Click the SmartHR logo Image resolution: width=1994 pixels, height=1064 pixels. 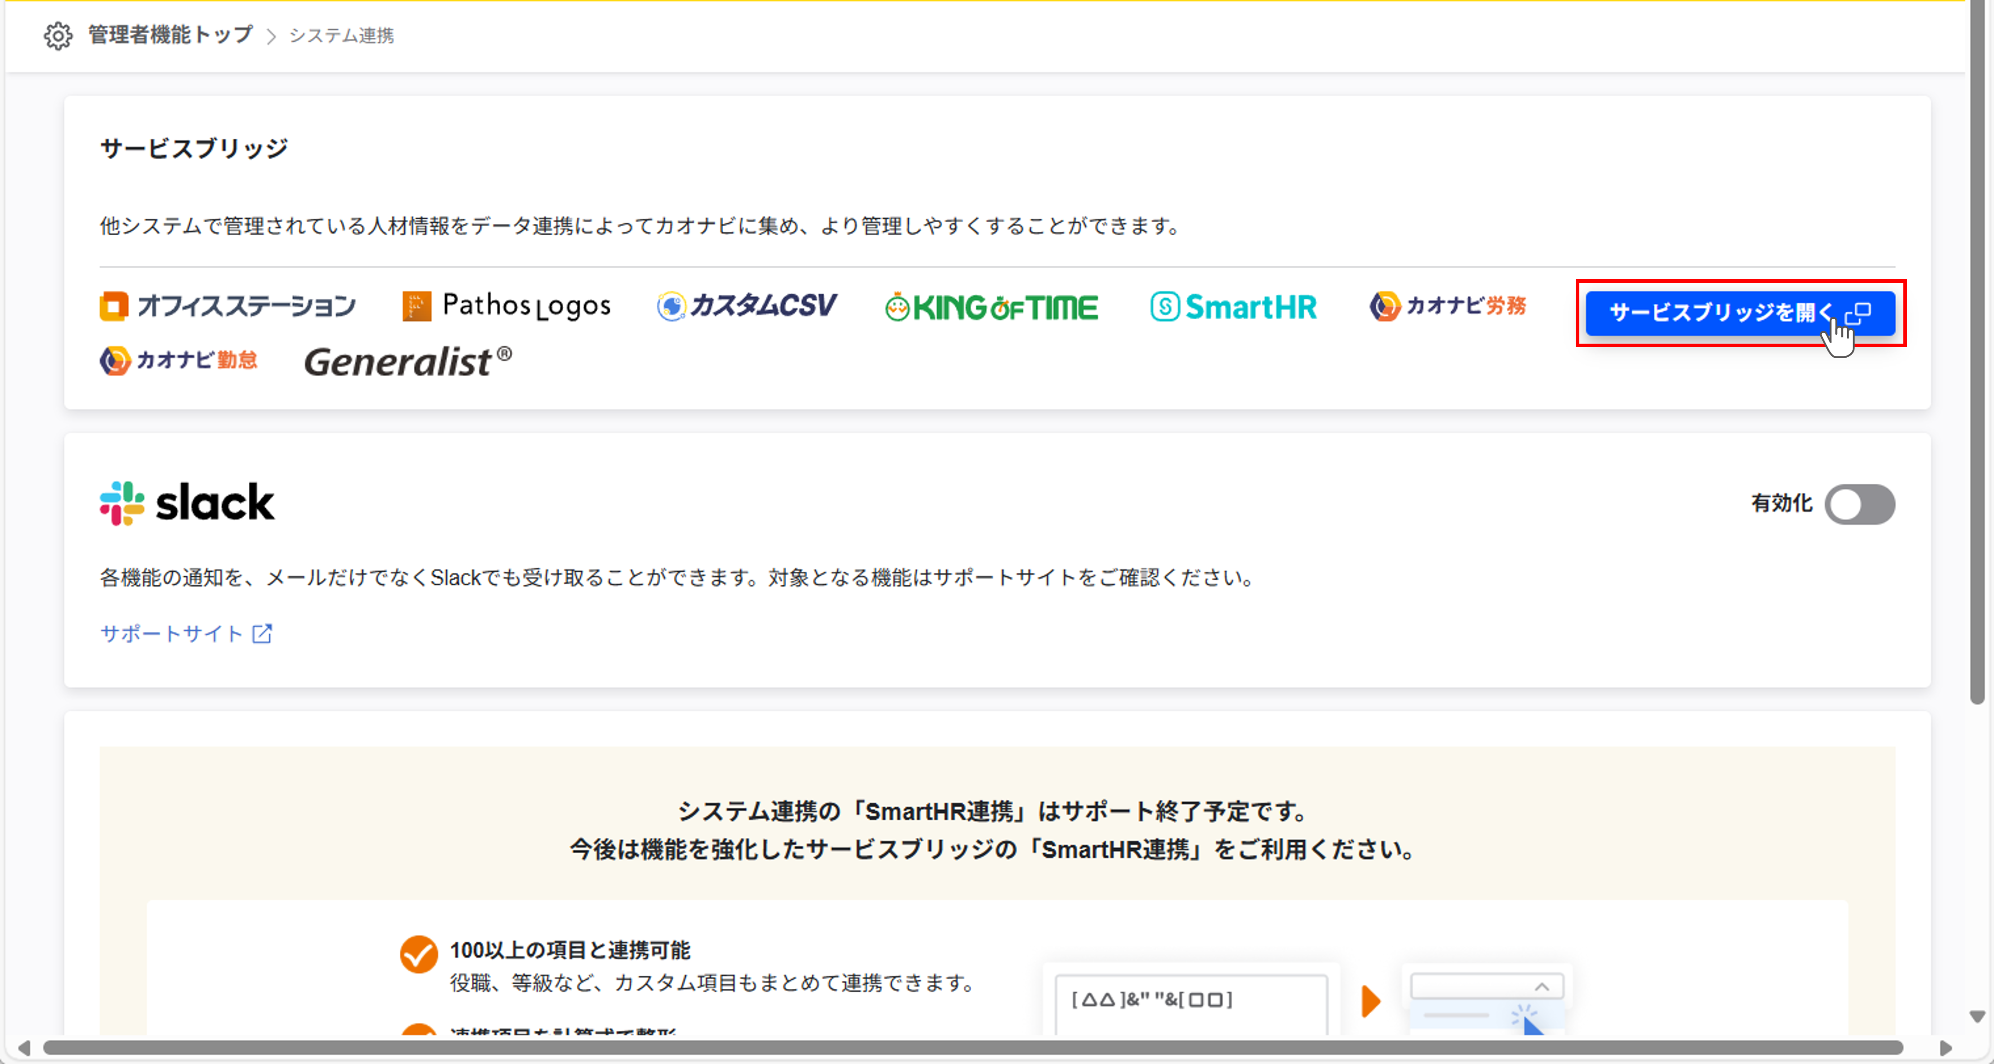(1233, 306)
